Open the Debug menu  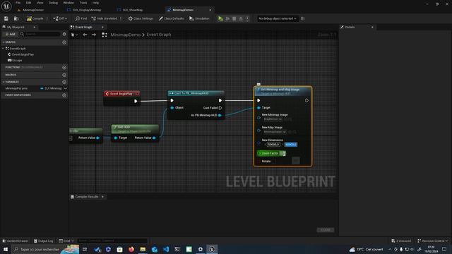[x=53, y=3]
